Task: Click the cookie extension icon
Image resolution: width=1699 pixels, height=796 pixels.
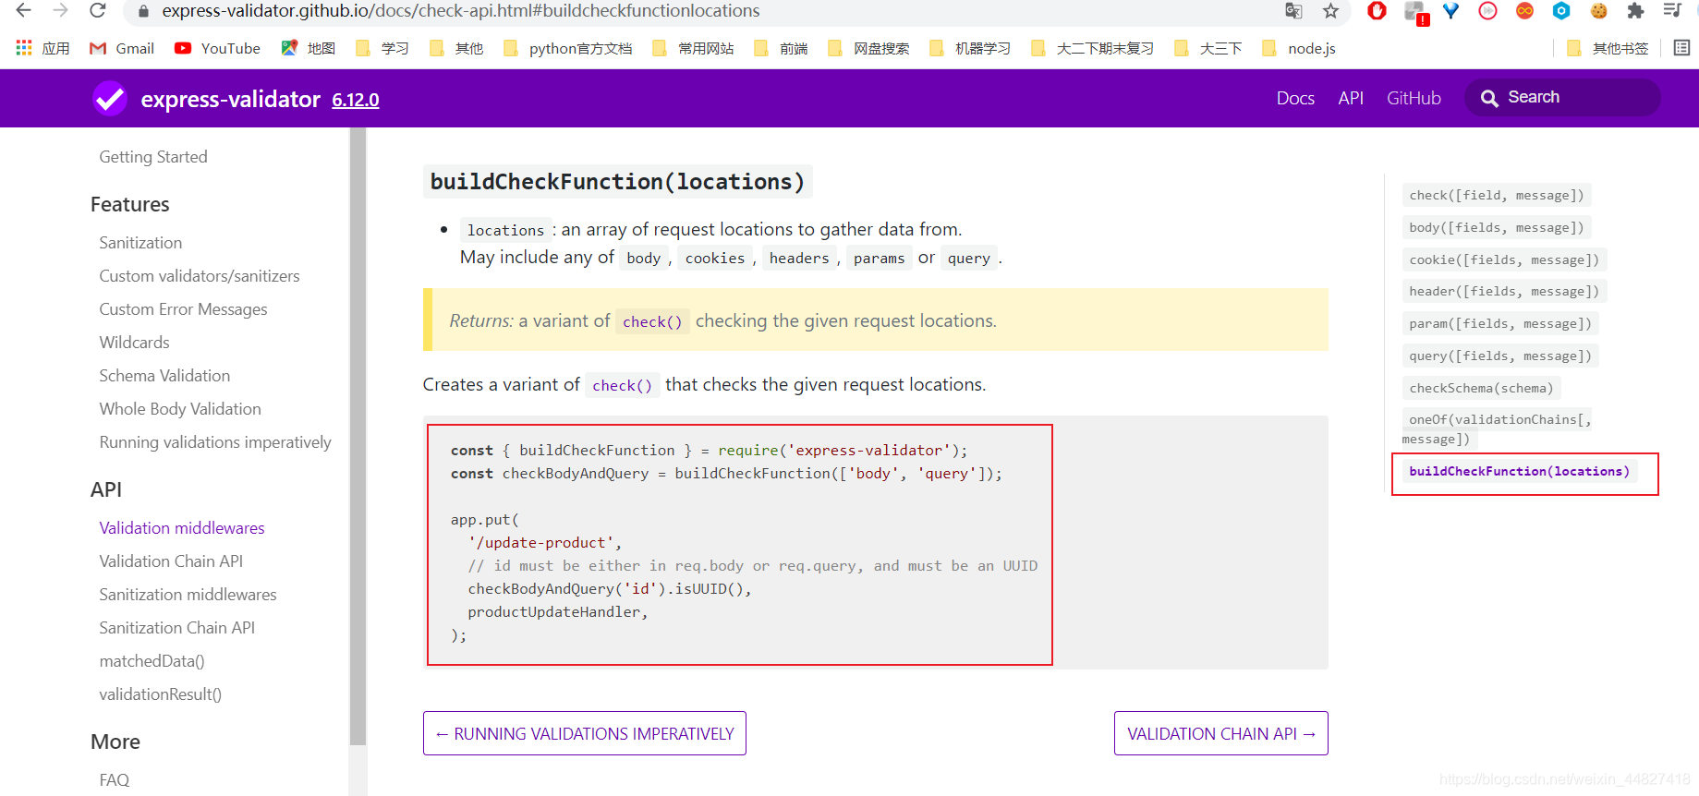Action: coord(1599,11)
